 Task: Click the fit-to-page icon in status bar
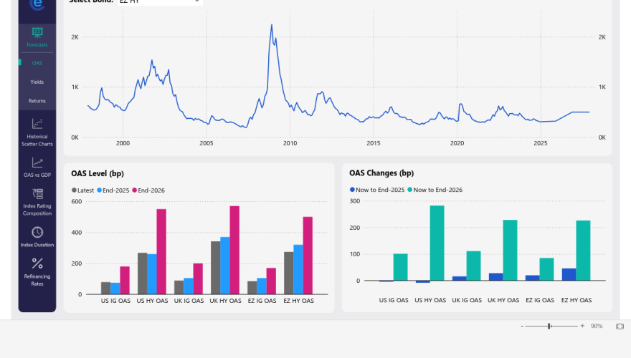pyautogui.click(x=620, y=326)
